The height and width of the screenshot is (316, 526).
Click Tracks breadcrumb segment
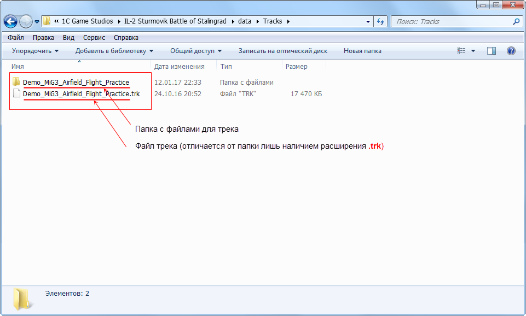pyautogui.click(x=273, y=21)
